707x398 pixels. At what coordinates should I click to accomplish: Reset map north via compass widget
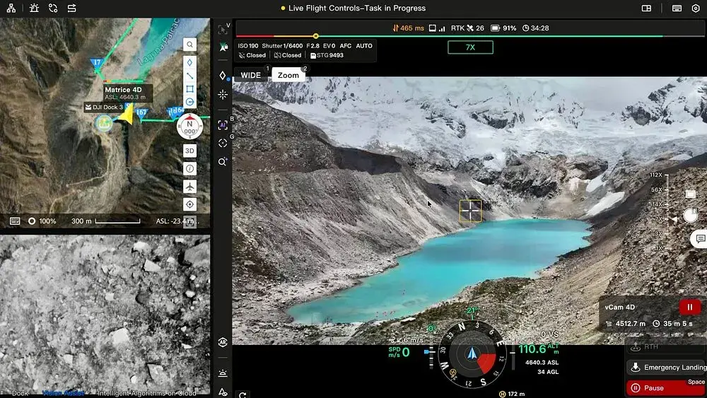click(189, 127)
